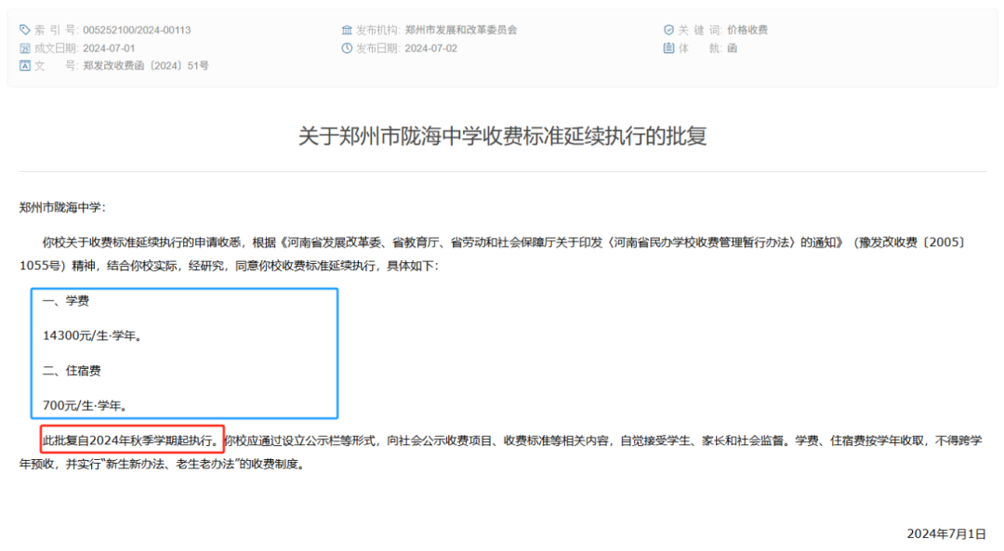The image size is (1004, 551).
Task: Click the heading 二、住宿费
Action: pos(72,370)
